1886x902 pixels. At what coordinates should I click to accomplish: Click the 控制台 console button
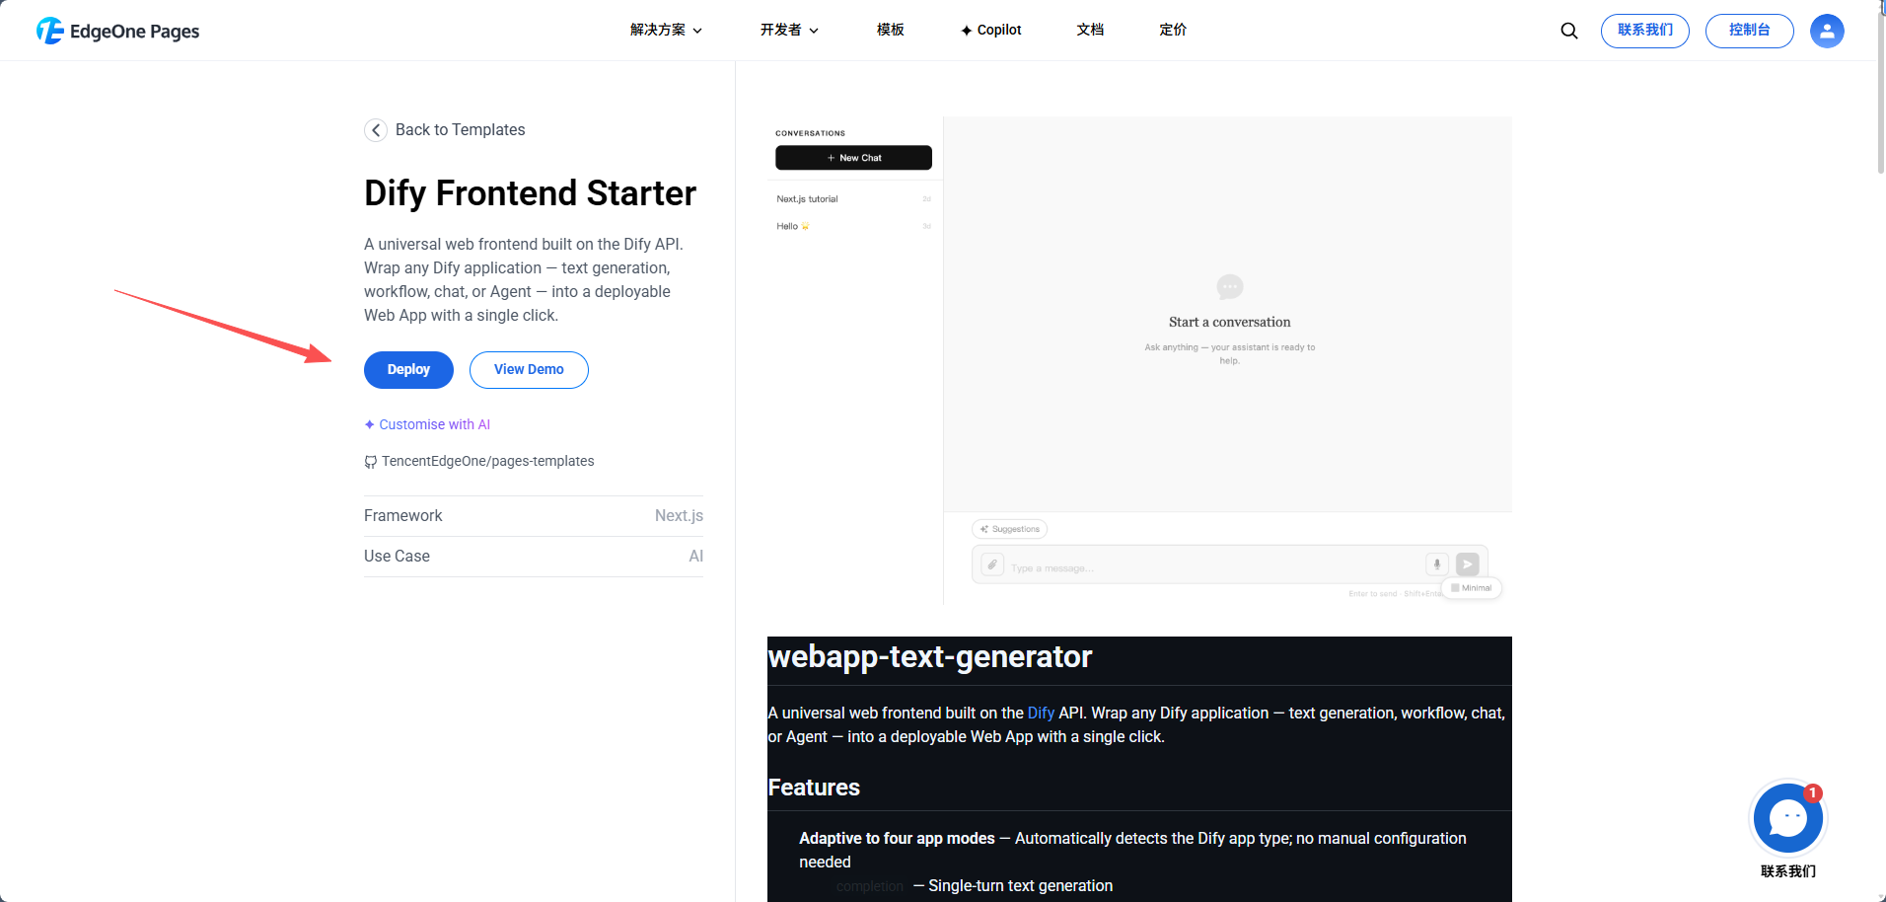(x=1749, y=31)
